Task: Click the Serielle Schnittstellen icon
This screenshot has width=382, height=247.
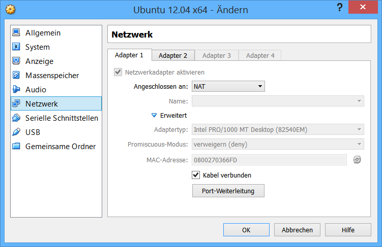Action: pyautogui.click(x=16, y=118)
